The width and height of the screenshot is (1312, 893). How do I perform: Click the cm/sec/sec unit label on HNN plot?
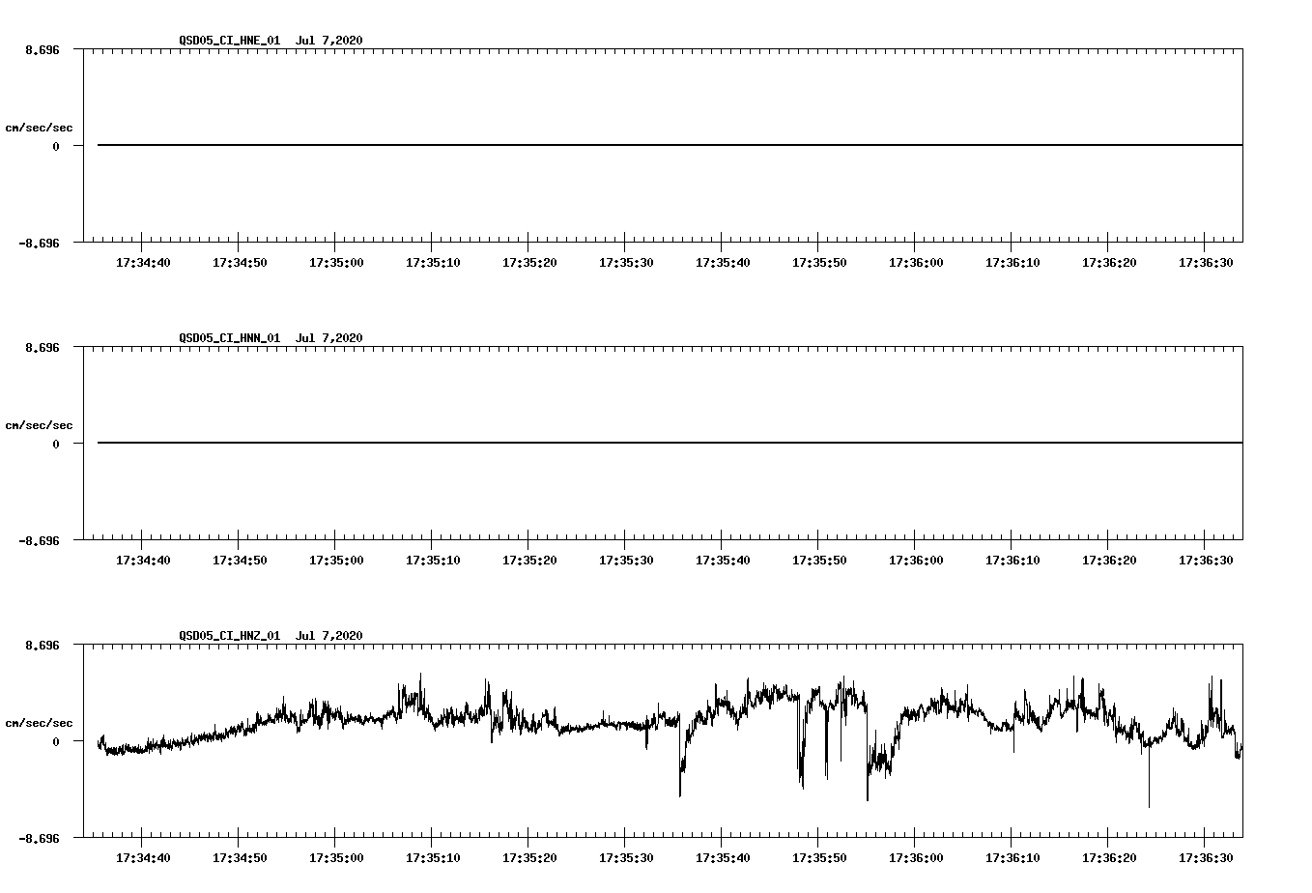[39, 425]
